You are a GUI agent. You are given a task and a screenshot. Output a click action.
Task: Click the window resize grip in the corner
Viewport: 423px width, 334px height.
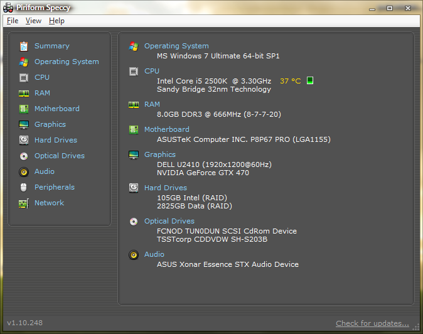point(416,327)
